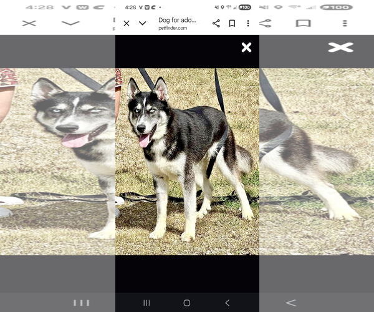This screenshot has height=312, width=374.
Task: Go to Android home screen
Action: point(187,303)
